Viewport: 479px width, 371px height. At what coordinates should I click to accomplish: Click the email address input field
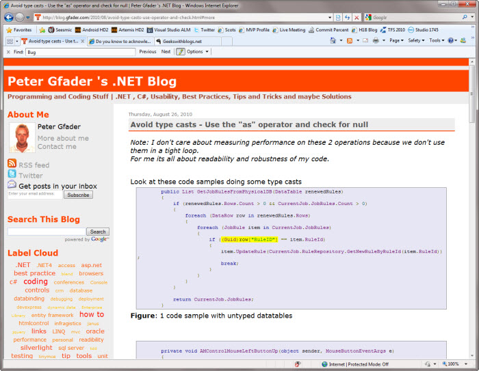tap(35, 195)
